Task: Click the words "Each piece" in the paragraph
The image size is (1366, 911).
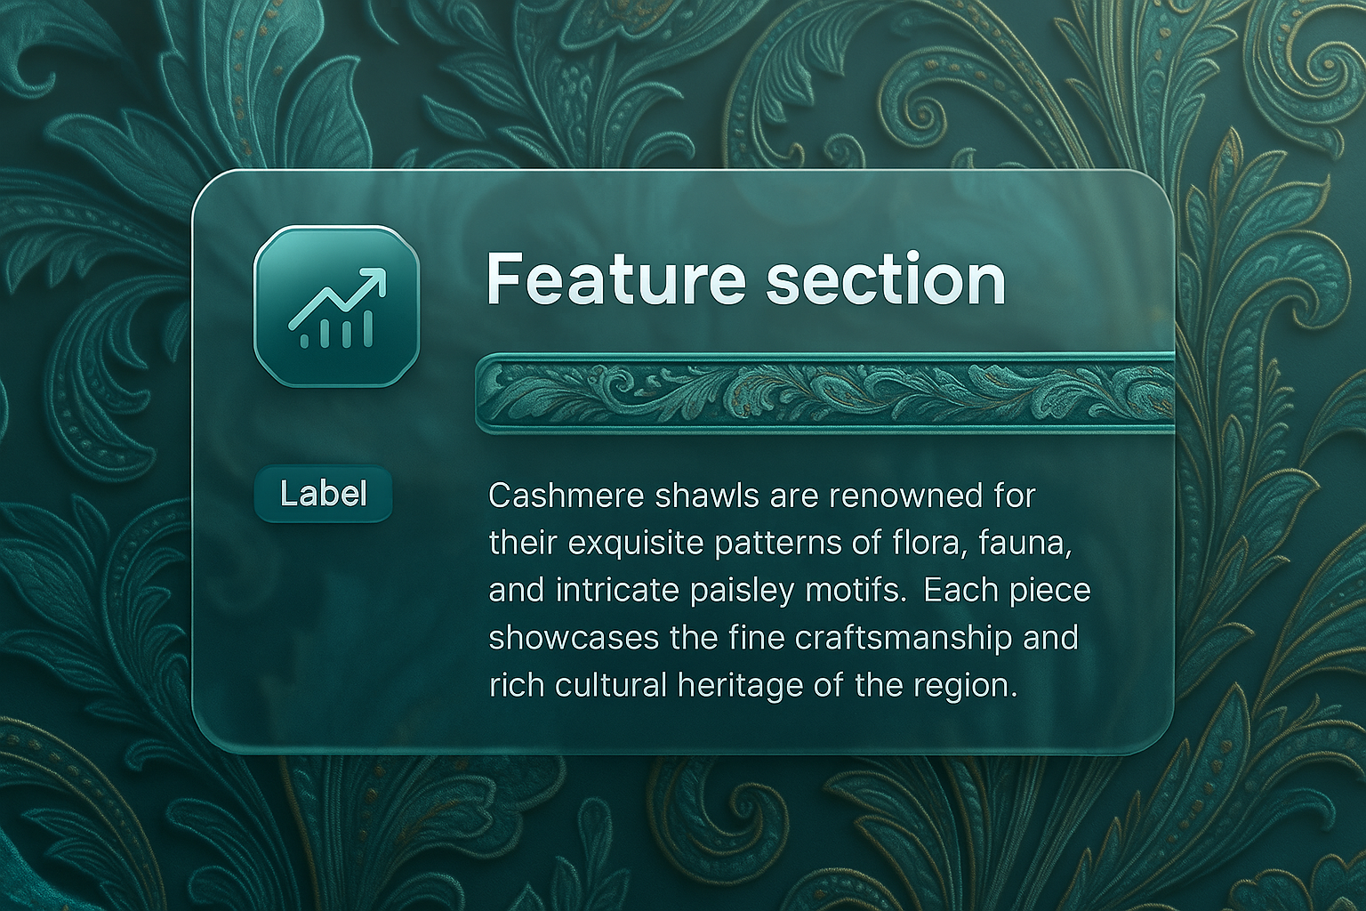Action: pyautogui.click(x=1007, y=591)
